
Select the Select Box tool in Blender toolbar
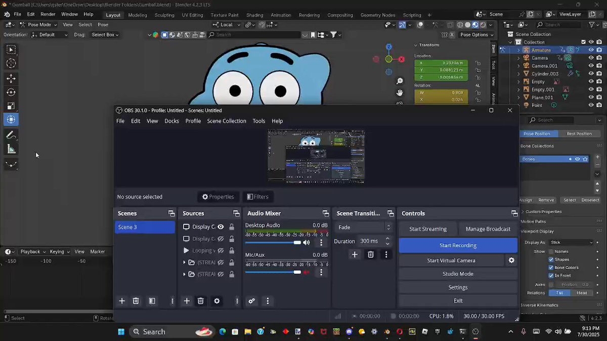[11, 50]
